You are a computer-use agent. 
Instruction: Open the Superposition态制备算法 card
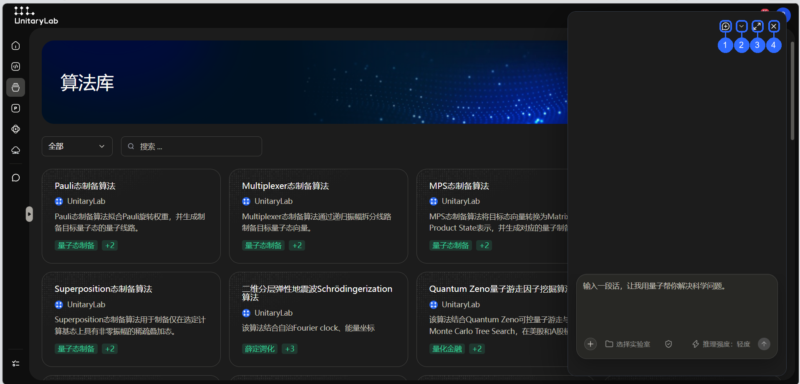[131, 319]
